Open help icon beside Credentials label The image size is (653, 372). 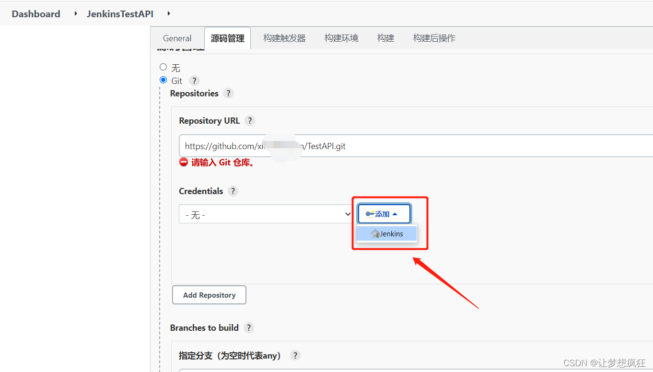(x=233, y=191)
